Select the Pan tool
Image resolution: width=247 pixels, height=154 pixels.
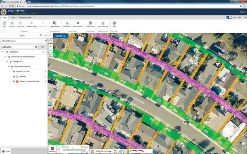4,24
